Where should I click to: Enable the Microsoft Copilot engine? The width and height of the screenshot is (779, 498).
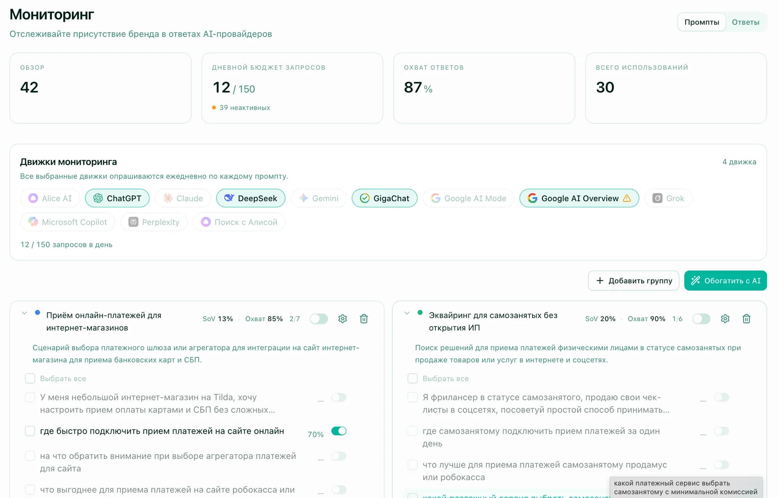(x=67, y=222)
